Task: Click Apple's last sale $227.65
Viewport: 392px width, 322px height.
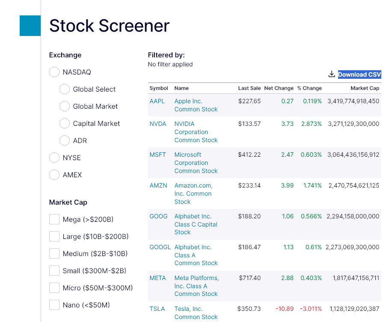Action: pos(249,101)
